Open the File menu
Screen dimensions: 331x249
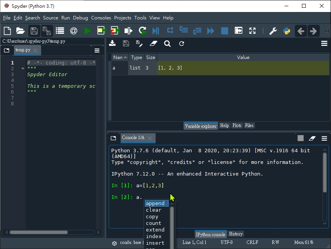[7, 18]
